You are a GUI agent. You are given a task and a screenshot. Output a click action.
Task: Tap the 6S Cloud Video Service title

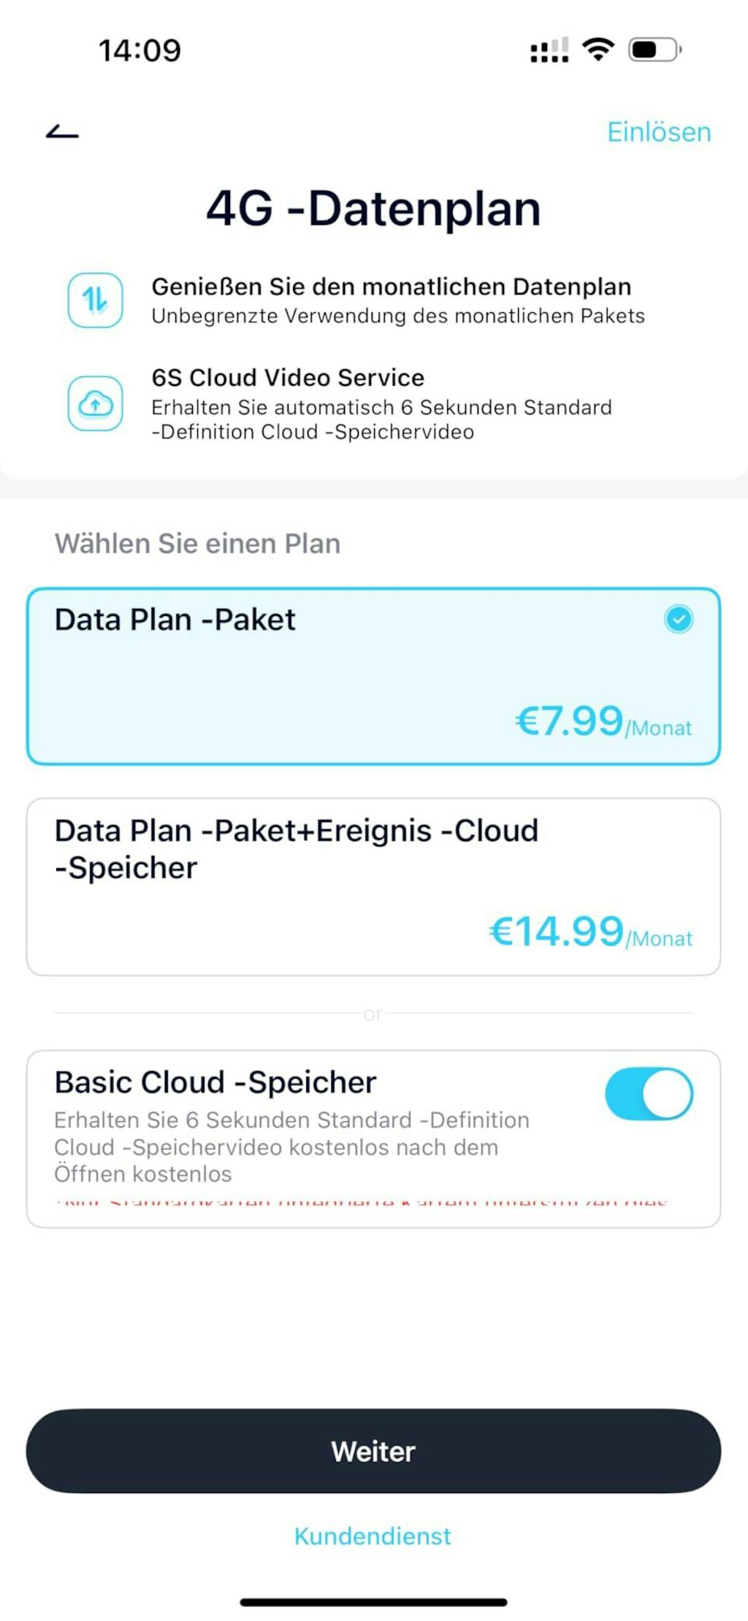tap(288, 378)
